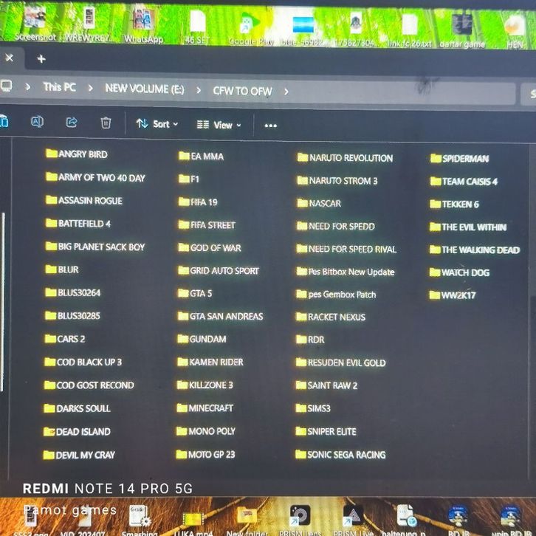536x536 pixels.
Task: Click the CFW TO OFW breadcrumb
Action: point(242,92)
